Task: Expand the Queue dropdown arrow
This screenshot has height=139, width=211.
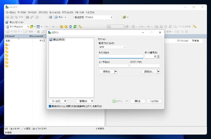Action: coord(65,17)
